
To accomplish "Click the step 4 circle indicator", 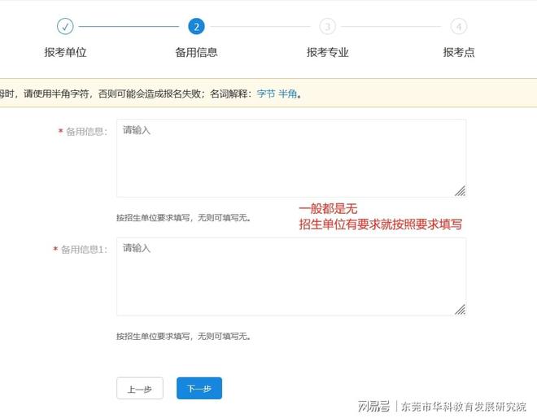I will pos(459,27).
